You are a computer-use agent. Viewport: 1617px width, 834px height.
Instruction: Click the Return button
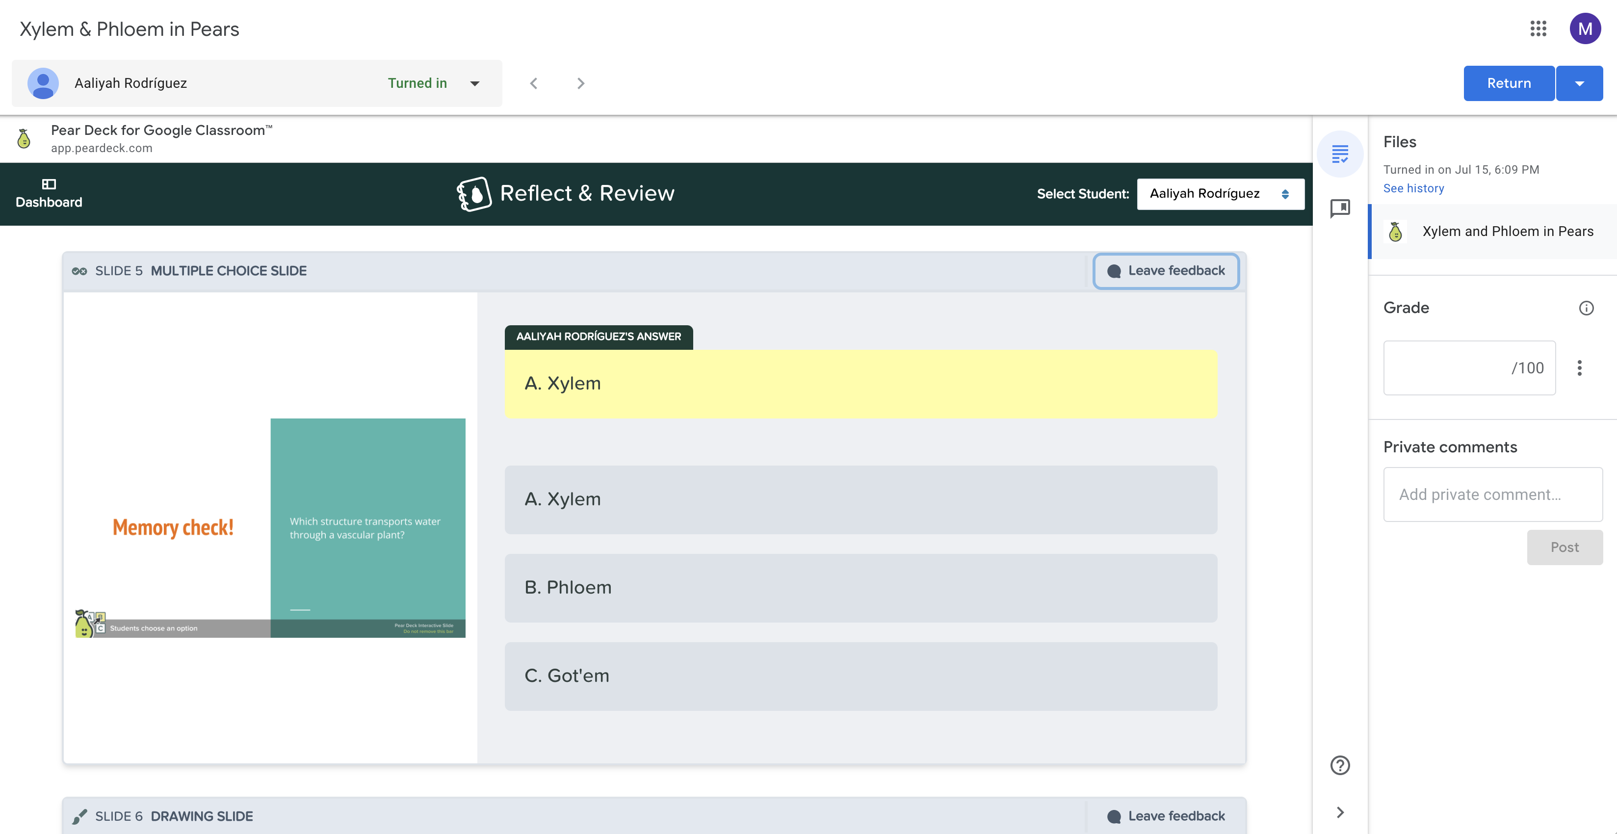1509,83
